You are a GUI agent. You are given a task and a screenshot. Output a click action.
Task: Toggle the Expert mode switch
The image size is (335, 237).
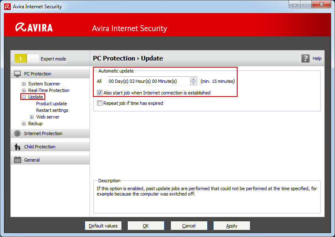click(x=27, y=58)
